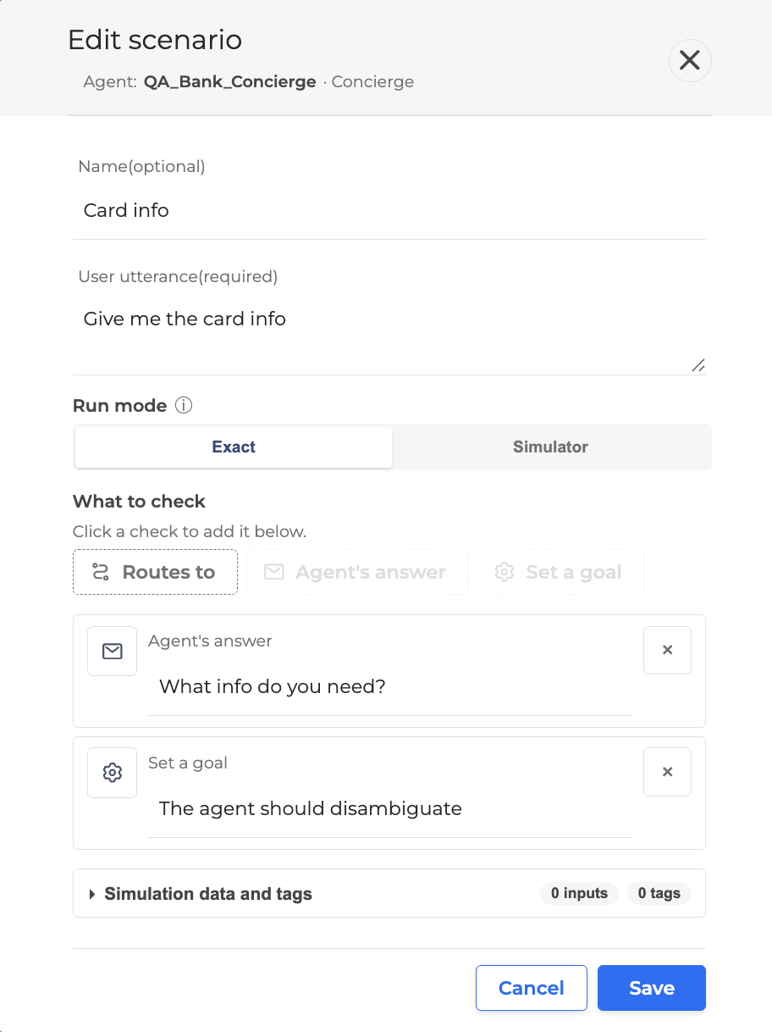Remove the Agent's answer check
The width and height of the screenshot is (772, 1032).
pyautogui.click(x=667, y=650)
